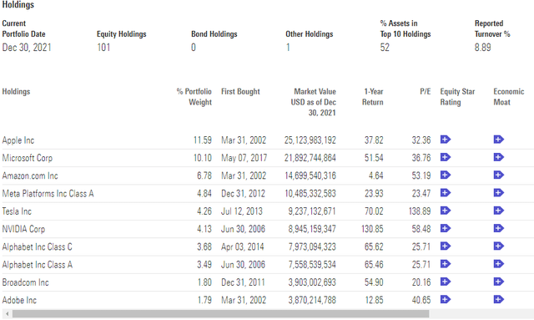Click Microsoft Corp Economic Moat icon
Viewport: 534px width, 320px height.
click(x=498, y=157)
